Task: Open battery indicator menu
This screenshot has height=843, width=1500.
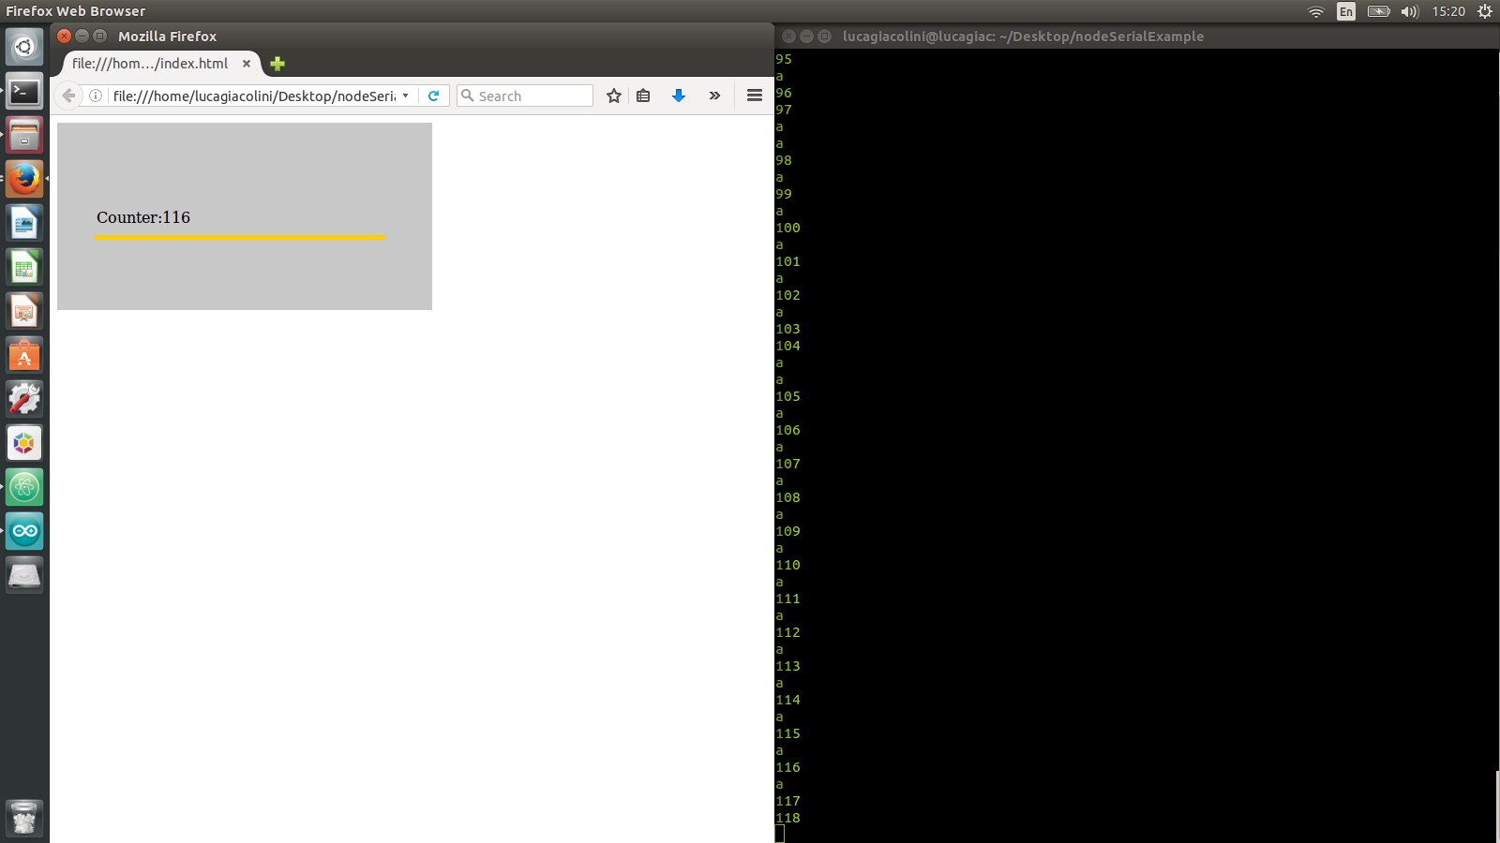Action: pyautogui.click(x=1378, y=11)
